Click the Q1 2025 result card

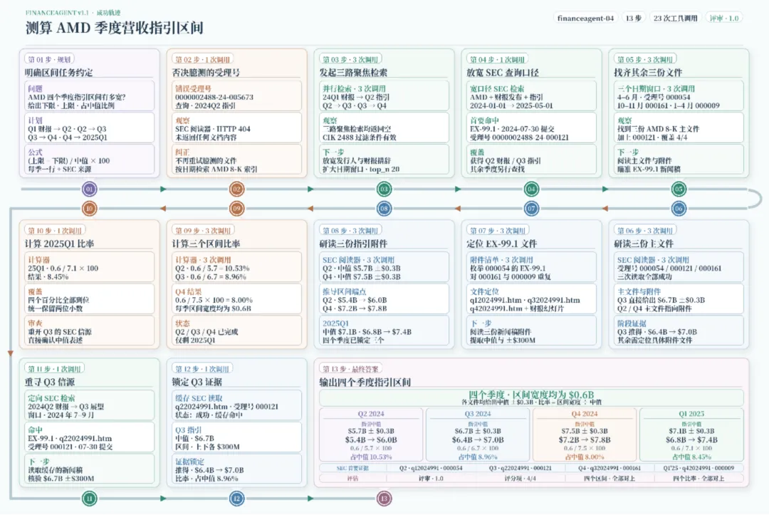click(691, 435)
